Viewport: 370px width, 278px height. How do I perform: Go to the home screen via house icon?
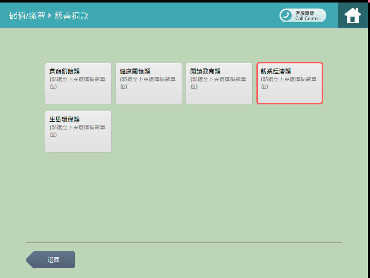tap(352, 15)
